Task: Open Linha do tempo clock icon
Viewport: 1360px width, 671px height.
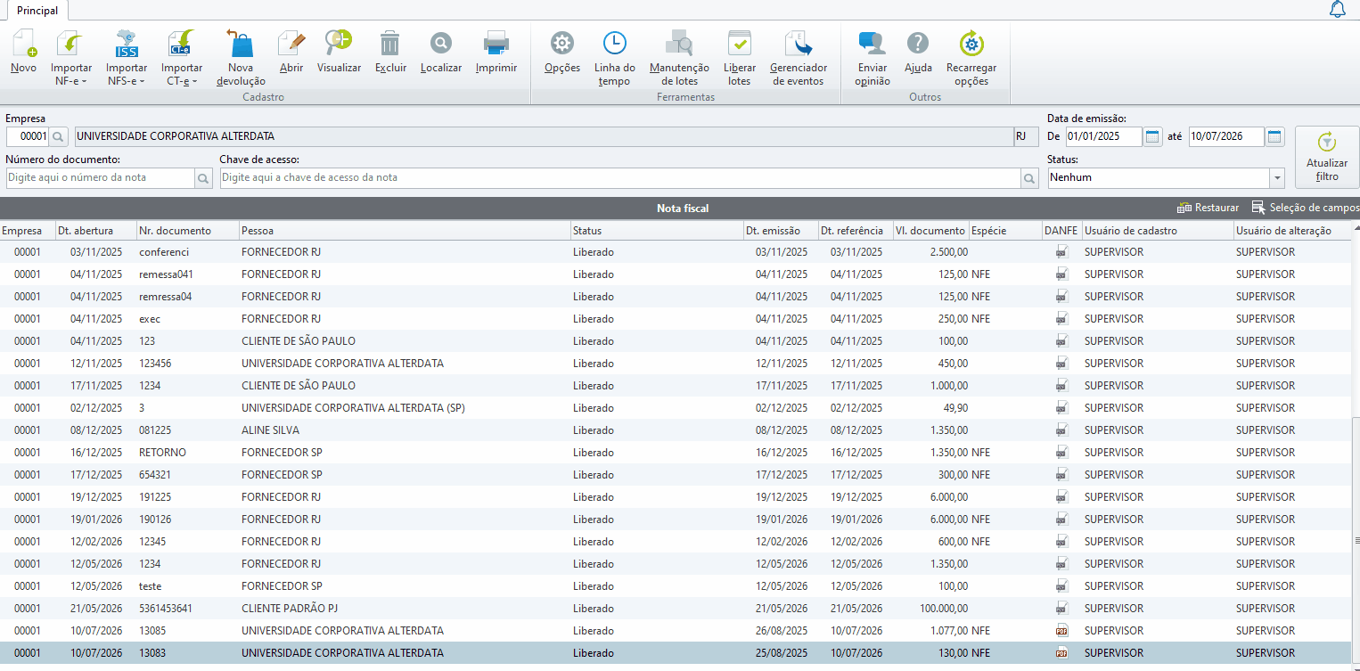Action: point(615,44)
